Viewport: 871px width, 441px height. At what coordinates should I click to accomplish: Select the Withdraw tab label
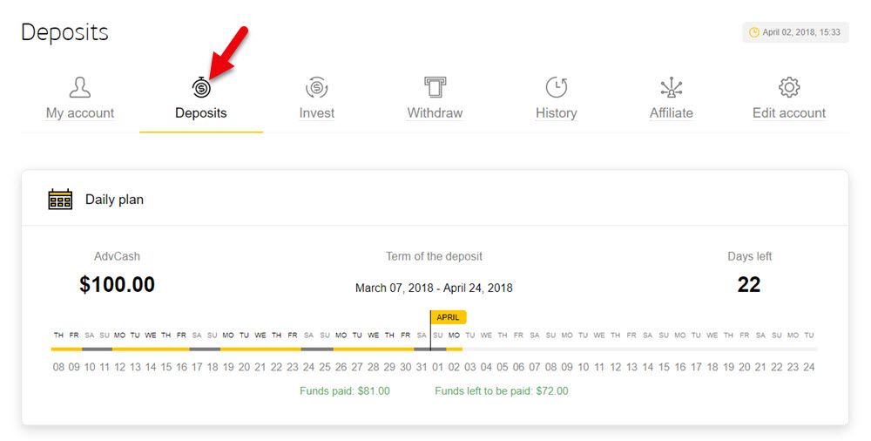click(x=435, y=113)
